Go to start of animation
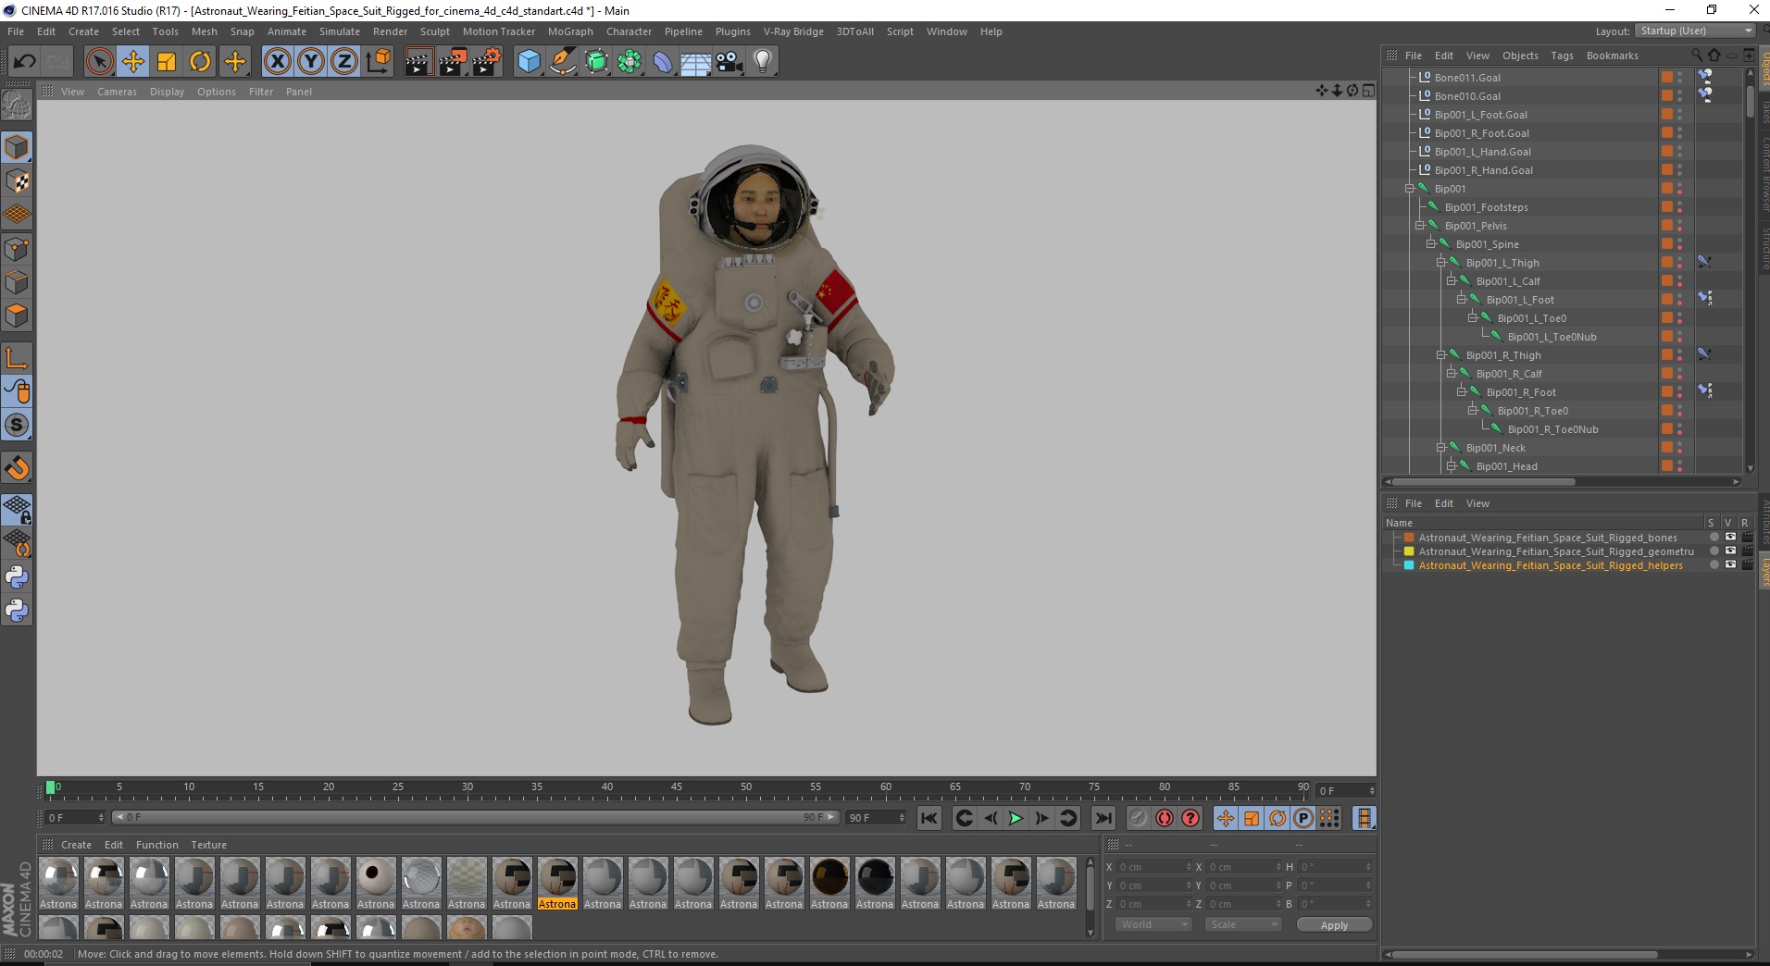Viewport: 1770px width, 966px height. coord(929,818)
